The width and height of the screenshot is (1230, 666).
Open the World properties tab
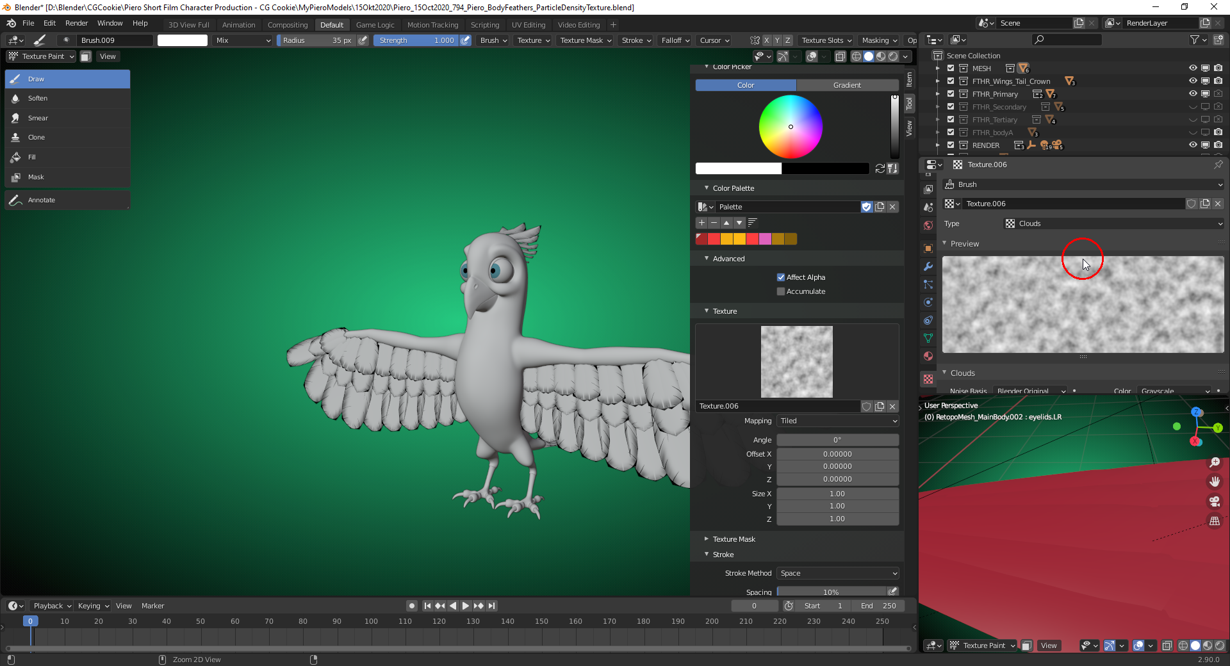928,225
